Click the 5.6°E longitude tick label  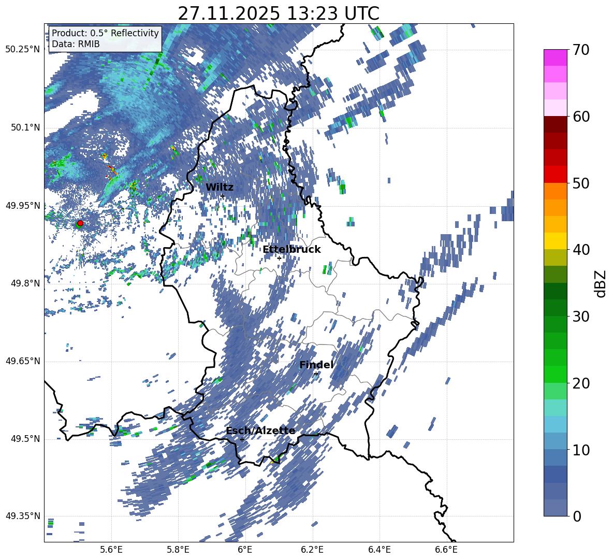point(111,550)
